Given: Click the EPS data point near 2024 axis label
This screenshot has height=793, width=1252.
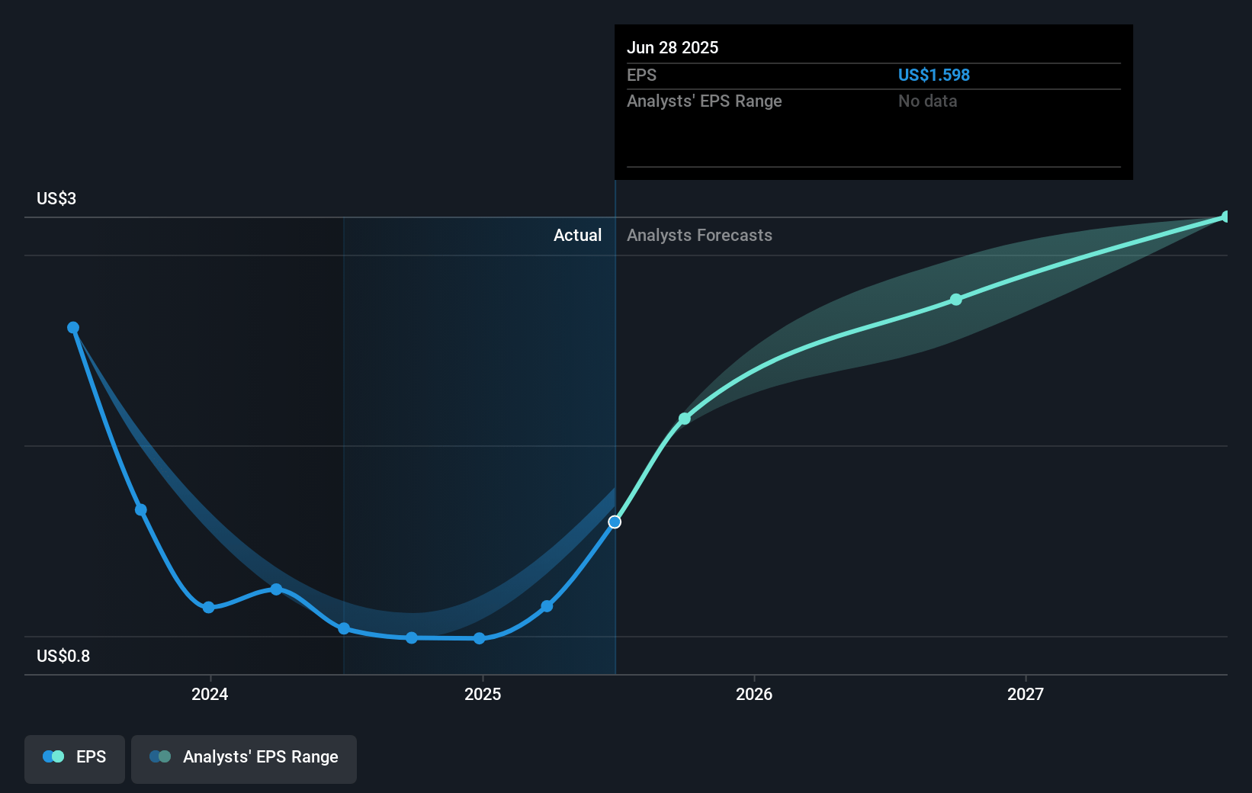Looking at the screenshot, I should click(208, 608).
